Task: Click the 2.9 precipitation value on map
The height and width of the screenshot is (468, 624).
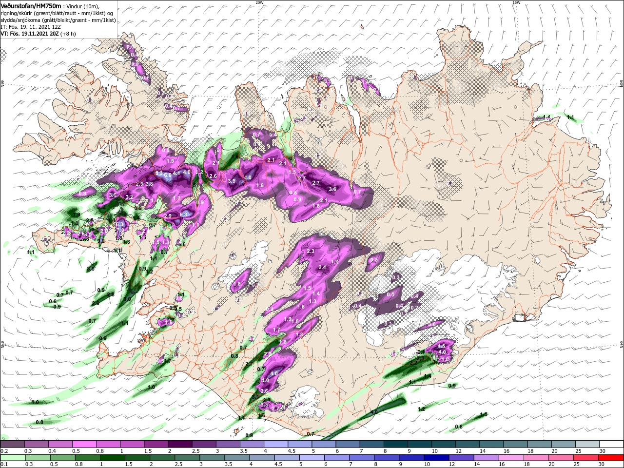Action: 168,215
